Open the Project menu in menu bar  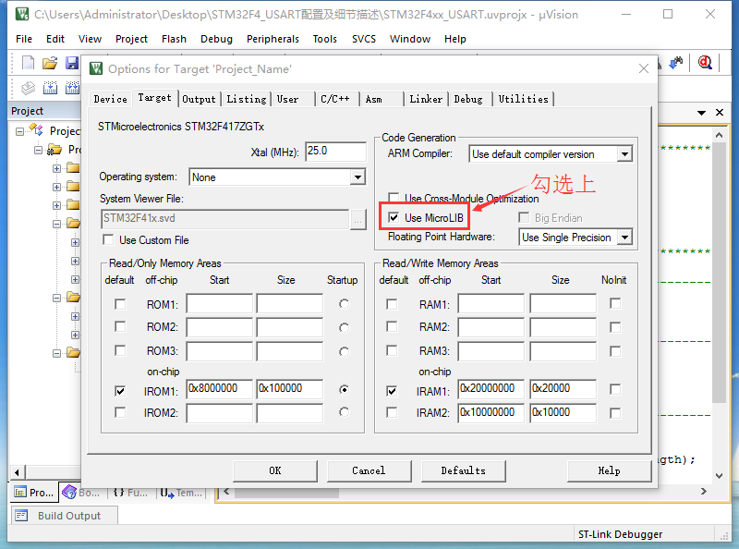click(131, 39)
